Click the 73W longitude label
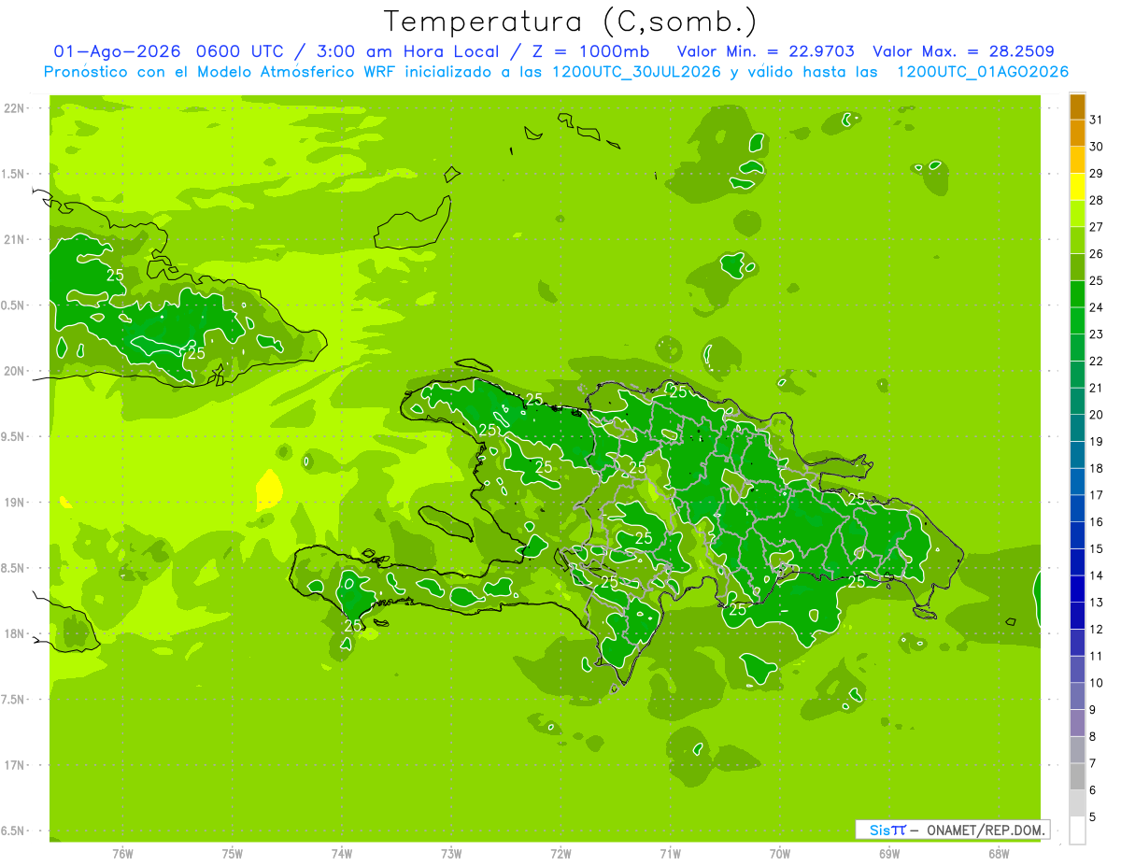1121x866 pixels. (x=451, y=853)
